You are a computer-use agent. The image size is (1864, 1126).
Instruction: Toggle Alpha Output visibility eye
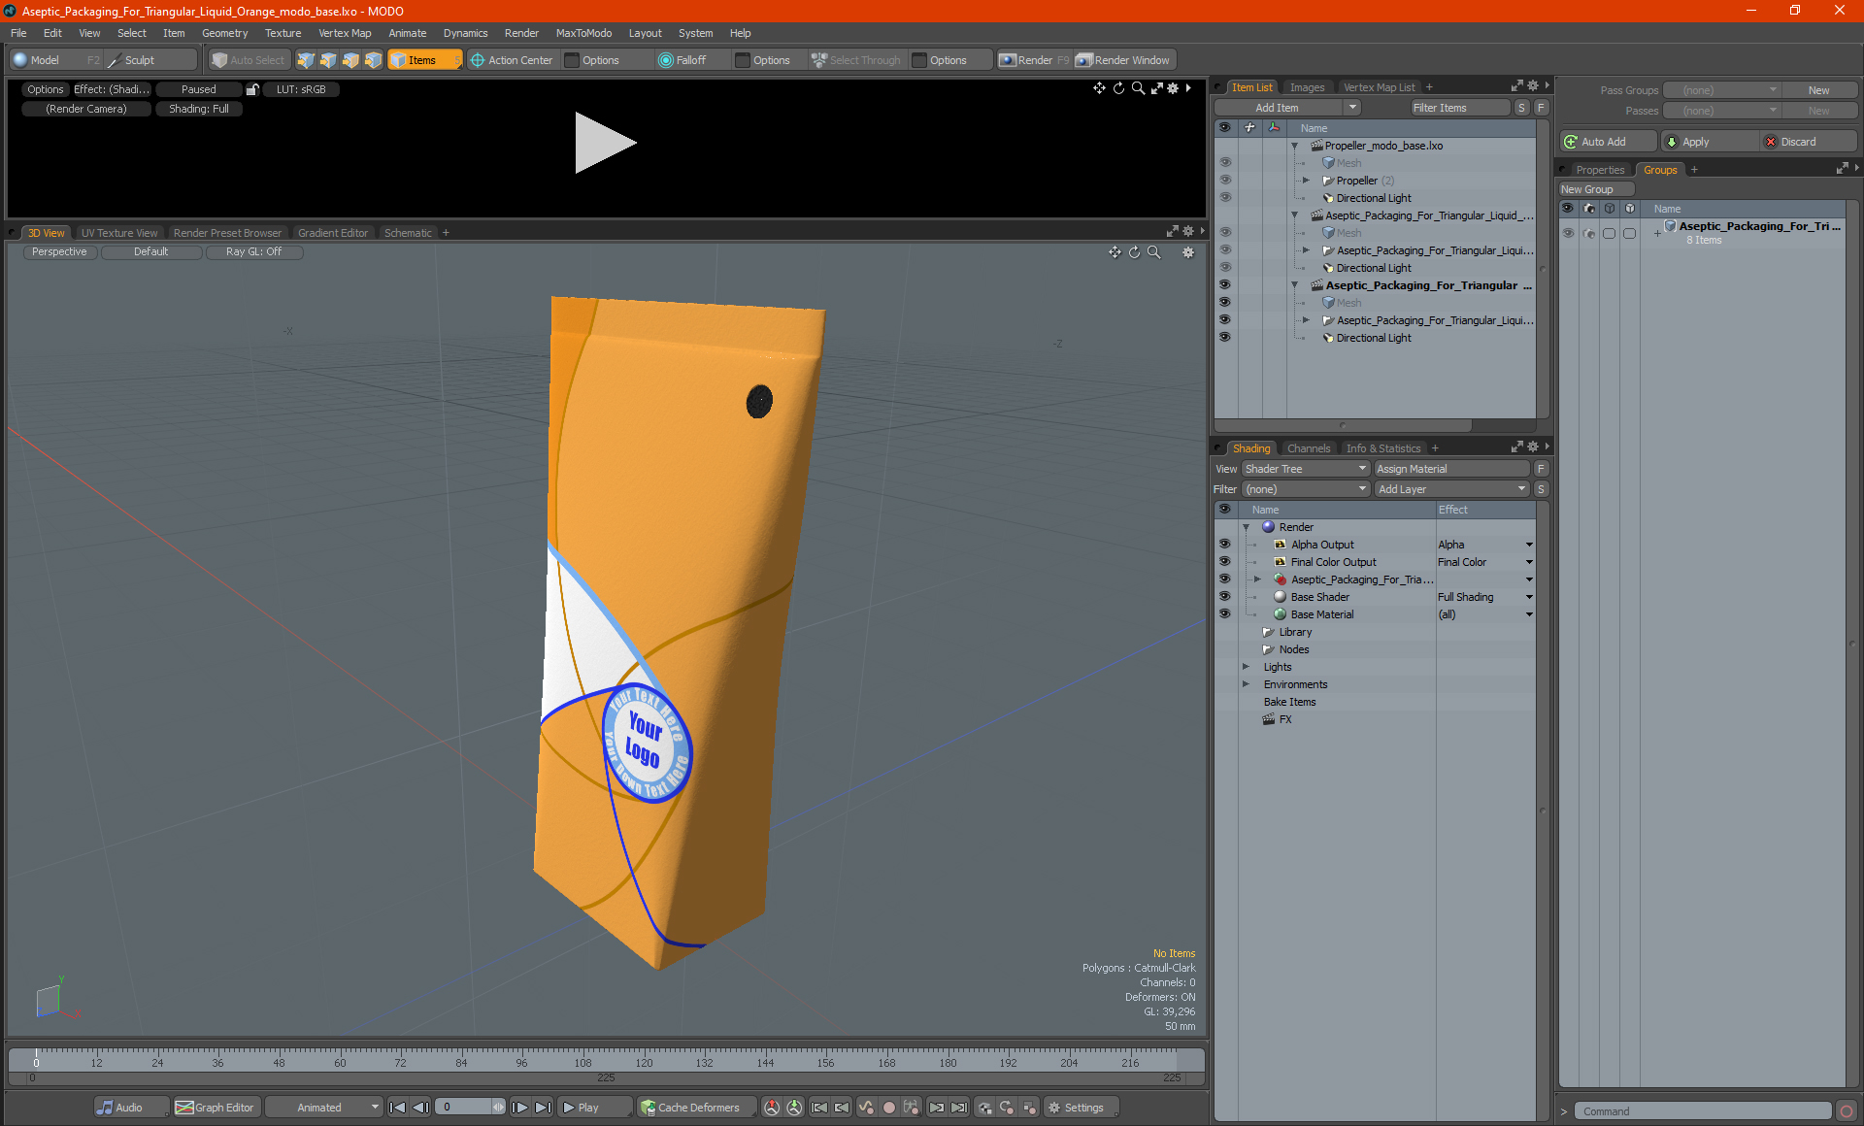pyautogui.click(x=1225, y=544)
